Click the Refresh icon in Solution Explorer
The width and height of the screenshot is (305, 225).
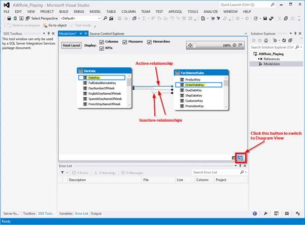click(x=284, y=41)
